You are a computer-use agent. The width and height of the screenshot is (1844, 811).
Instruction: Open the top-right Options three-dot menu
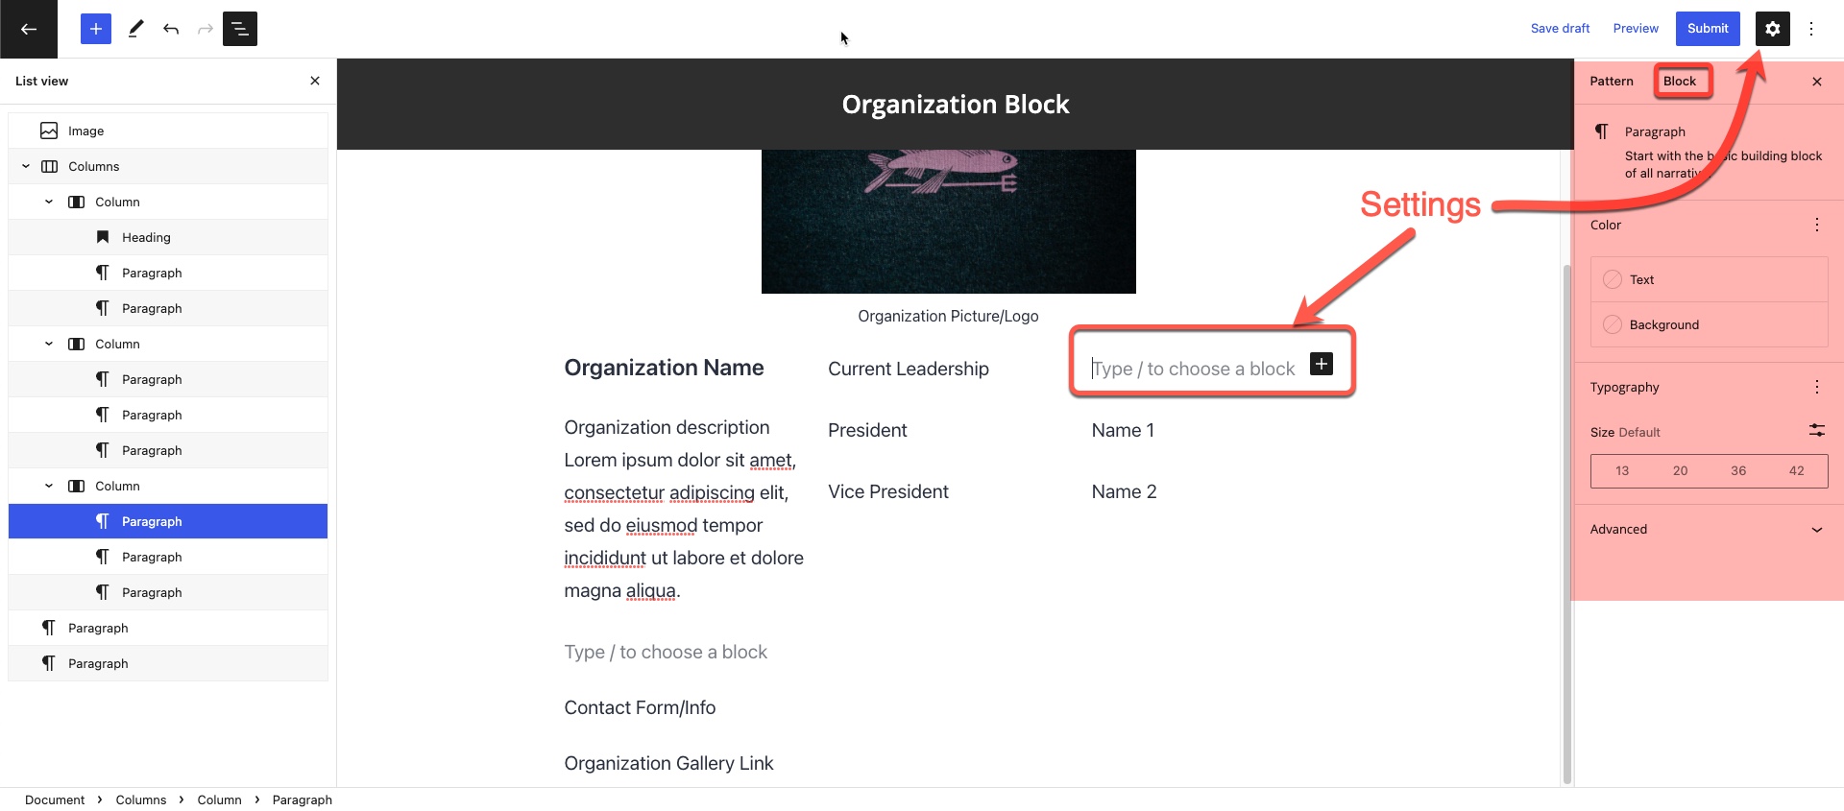point(1811,29)
